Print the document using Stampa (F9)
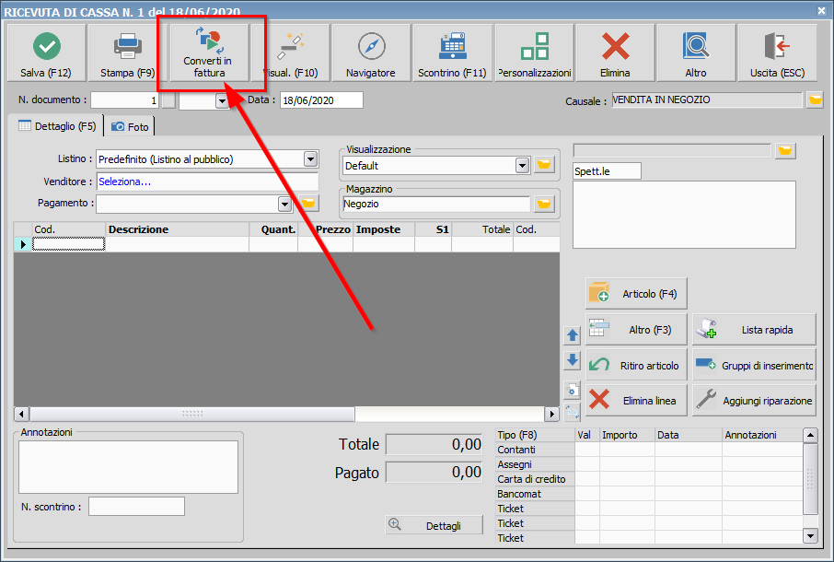The height and width of the screenshot is (562, 834). (x=128, y=53)
